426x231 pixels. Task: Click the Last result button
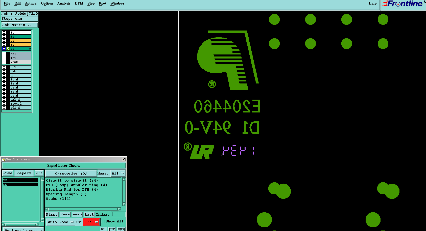click(x=89, y=215)
